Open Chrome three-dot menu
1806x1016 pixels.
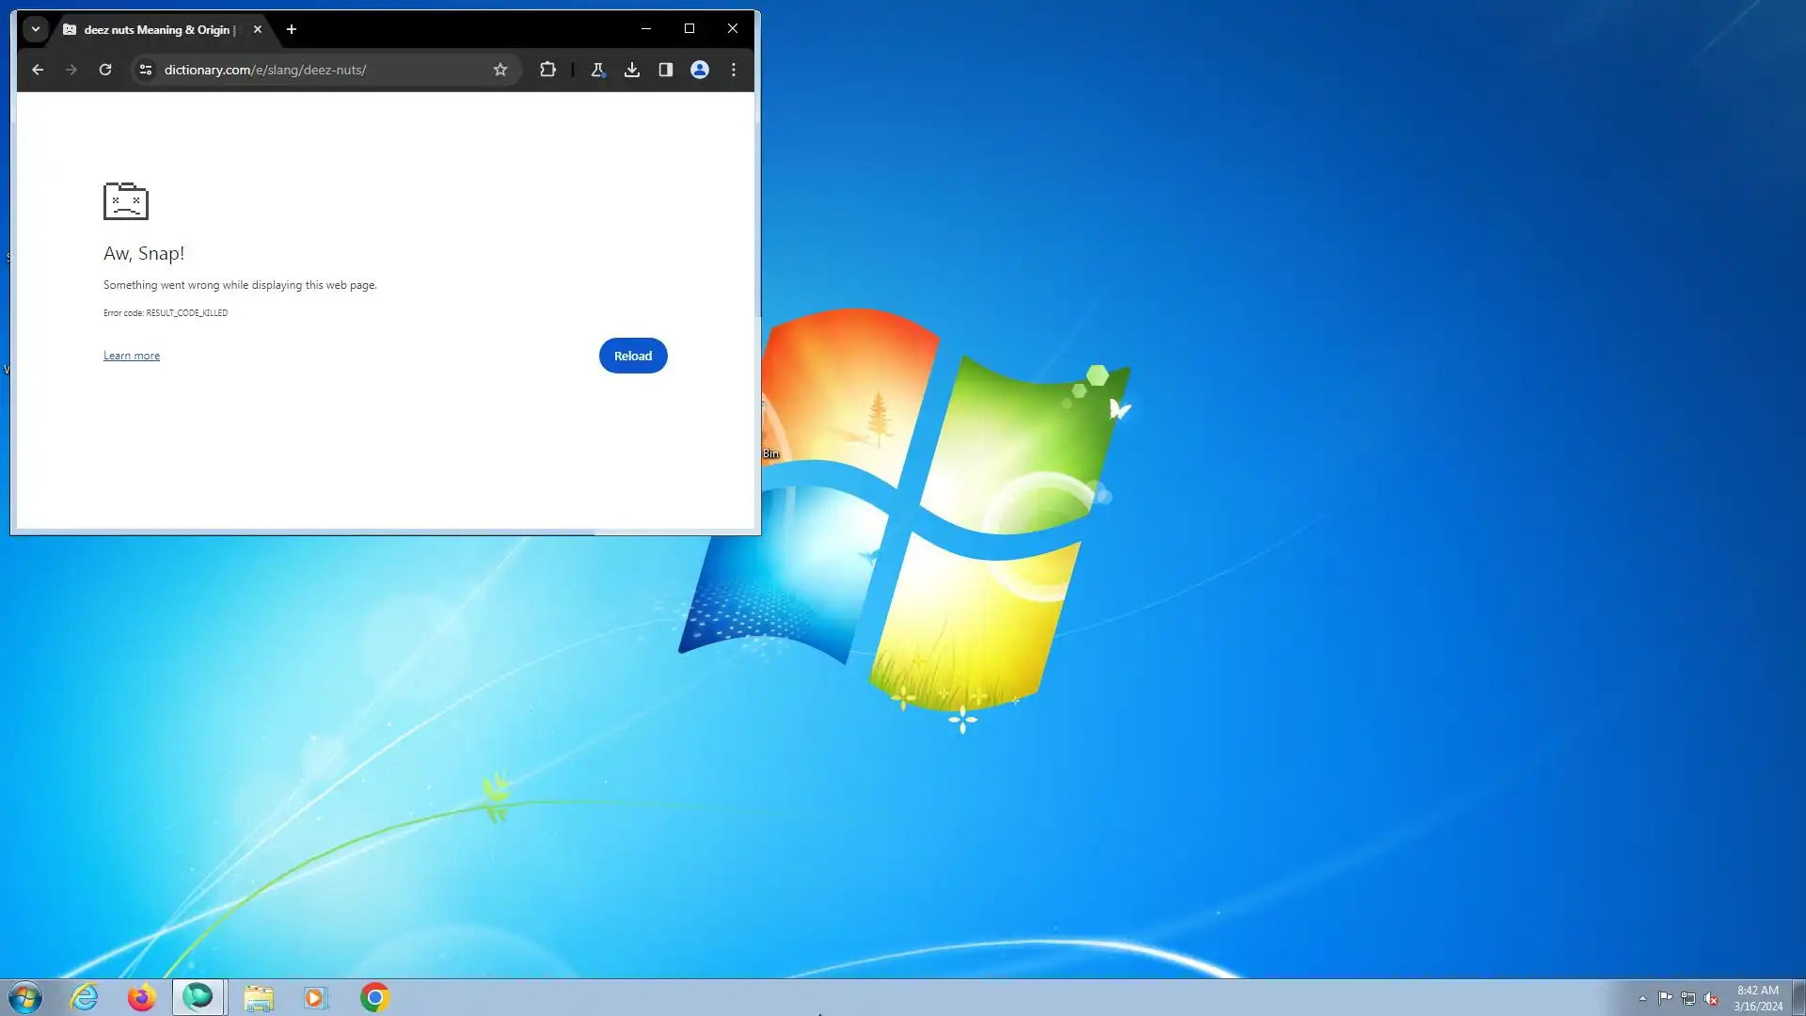tap(734, 70)
